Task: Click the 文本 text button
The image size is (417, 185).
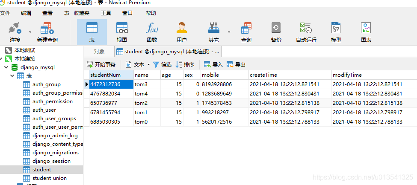Action: (x=135, y=64)
